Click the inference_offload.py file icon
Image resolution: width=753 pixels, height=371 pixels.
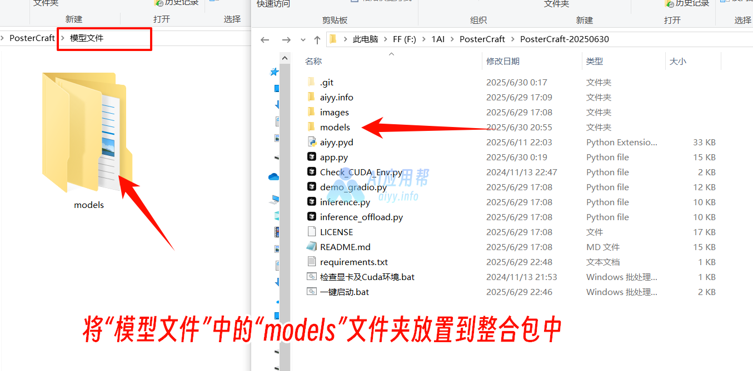(x=311, y=217)
